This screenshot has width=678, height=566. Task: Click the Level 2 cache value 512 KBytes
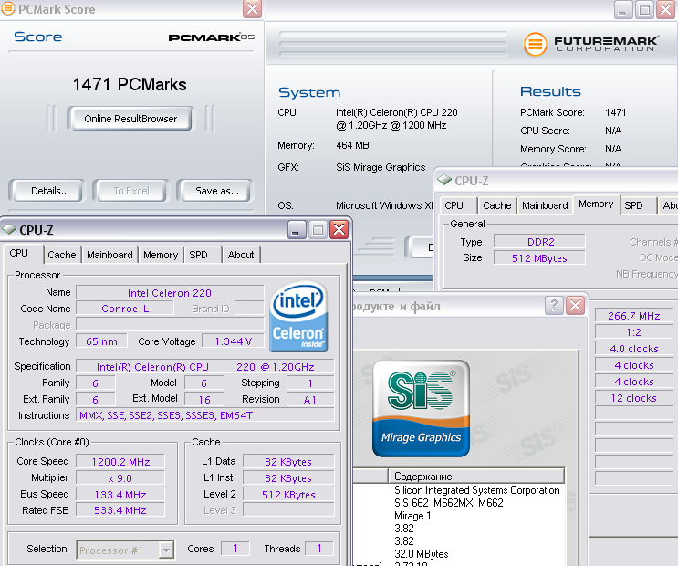tap(288, 494)
